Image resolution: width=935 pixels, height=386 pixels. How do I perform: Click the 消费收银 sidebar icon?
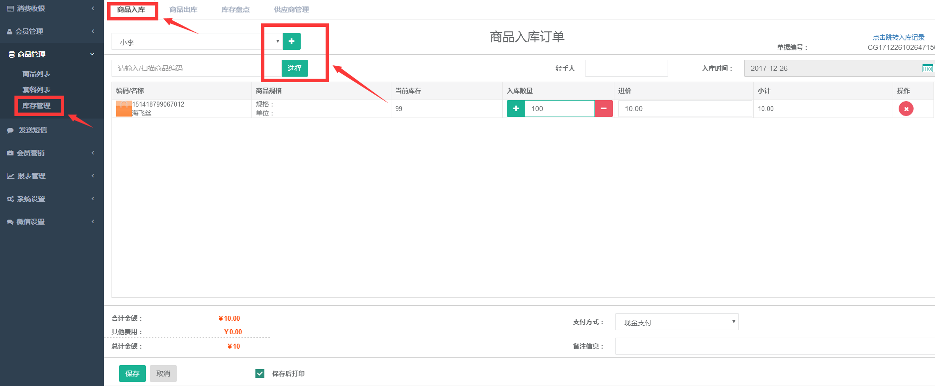point(10,8)
